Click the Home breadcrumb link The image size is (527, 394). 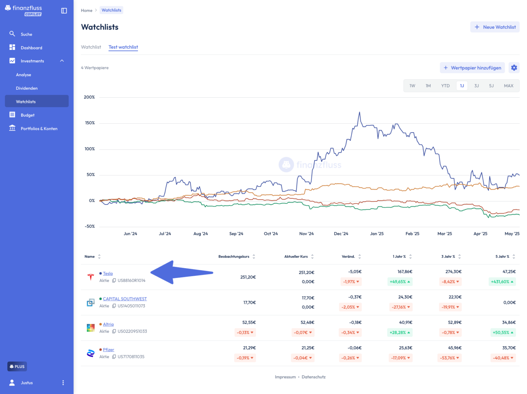tap(87, 10)
